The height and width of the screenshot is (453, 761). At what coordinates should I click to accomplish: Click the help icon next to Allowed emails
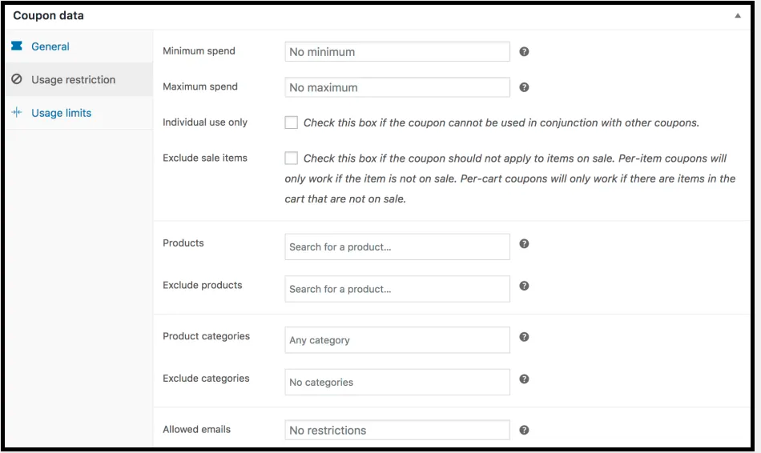coord(524,430)
